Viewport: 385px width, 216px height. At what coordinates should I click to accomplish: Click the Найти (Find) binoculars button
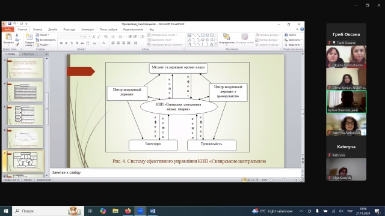[x=291, y=35]
